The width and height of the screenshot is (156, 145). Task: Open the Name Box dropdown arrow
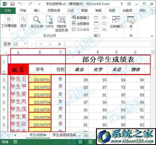coord(25,44)
